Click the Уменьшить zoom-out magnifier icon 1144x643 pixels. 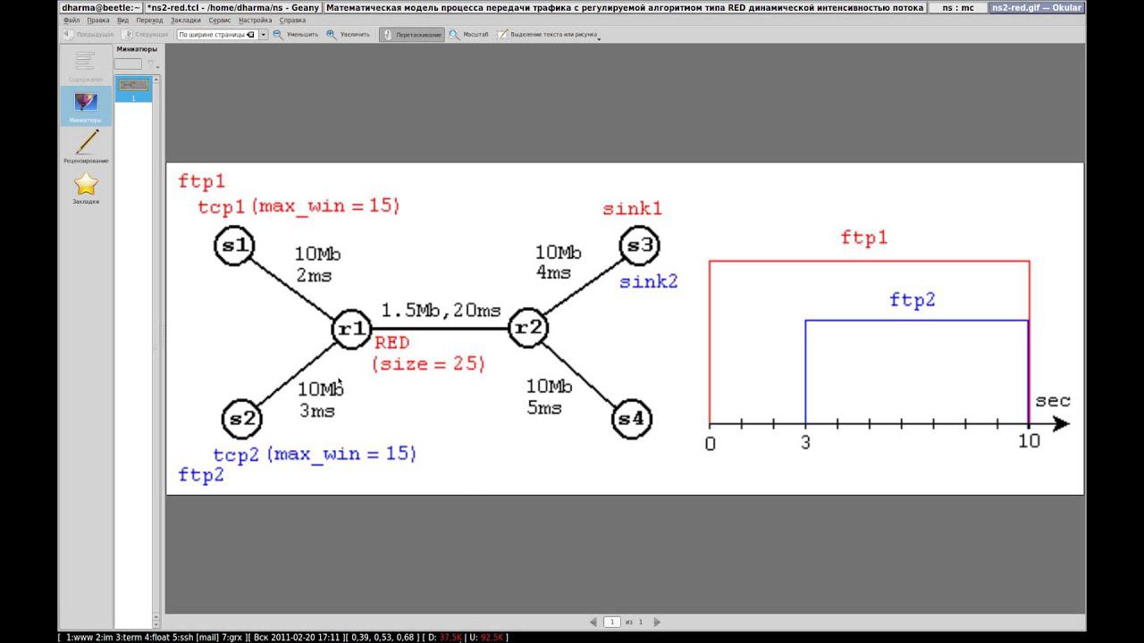pyautogui.click(x=278, y=35)
